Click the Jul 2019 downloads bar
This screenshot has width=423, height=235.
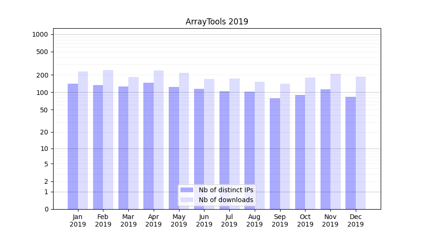(x=235, y=143)
